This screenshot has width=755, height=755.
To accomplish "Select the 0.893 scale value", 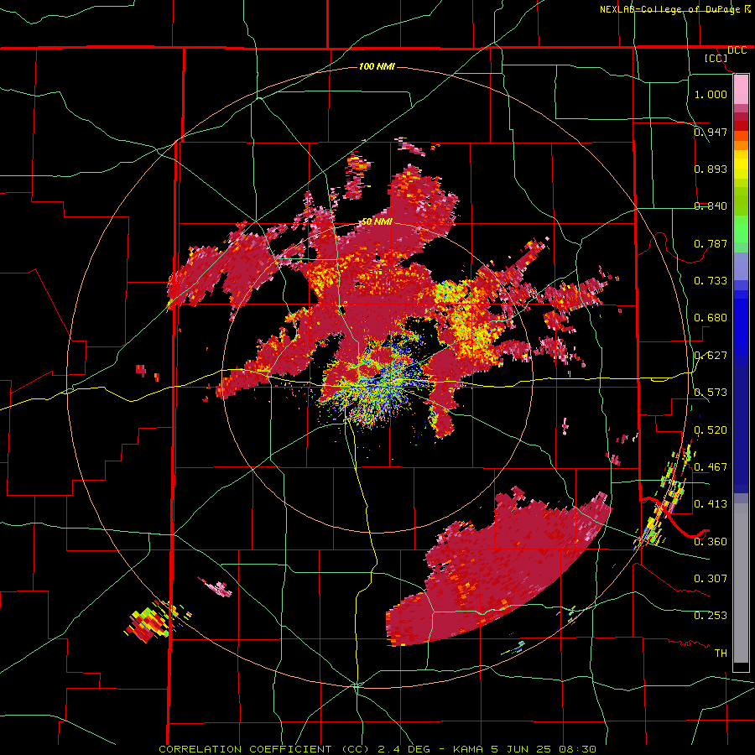I will point(711,169).
